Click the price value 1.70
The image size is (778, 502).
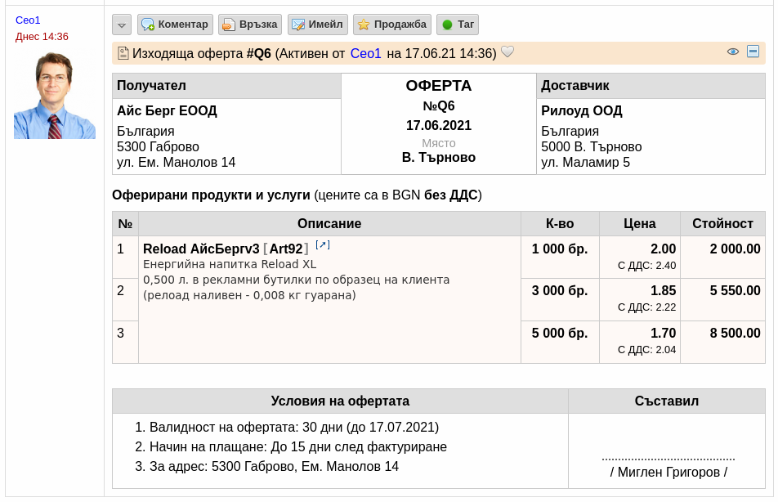[663, 333]
